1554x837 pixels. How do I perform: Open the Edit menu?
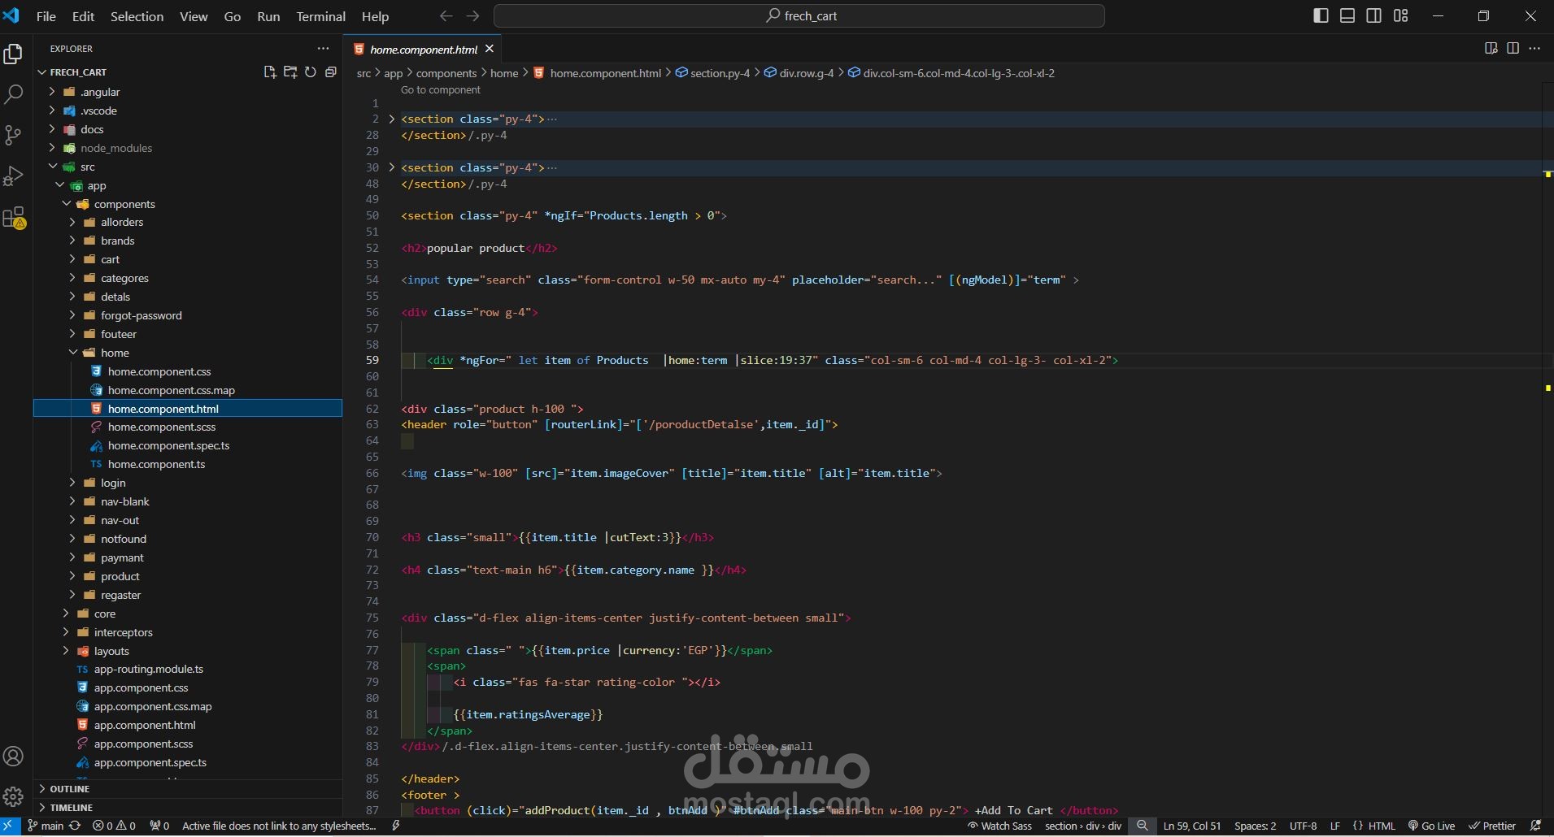(x=83, y=16)
